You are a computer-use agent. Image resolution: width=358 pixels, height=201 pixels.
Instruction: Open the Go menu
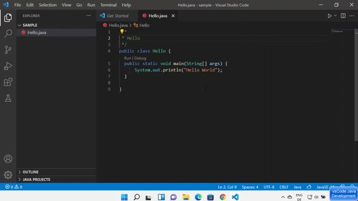click(79, 5)
